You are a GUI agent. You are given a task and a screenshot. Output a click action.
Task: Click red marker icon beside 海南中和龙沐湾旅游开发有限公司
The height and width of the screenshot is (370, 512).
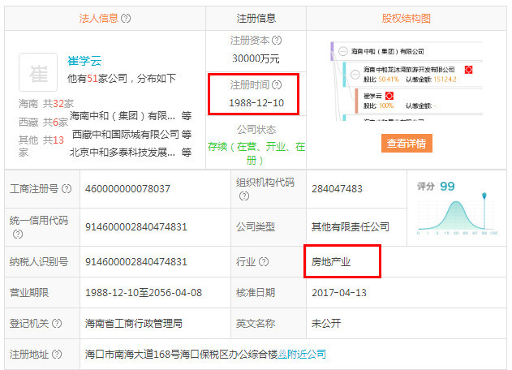468,70
